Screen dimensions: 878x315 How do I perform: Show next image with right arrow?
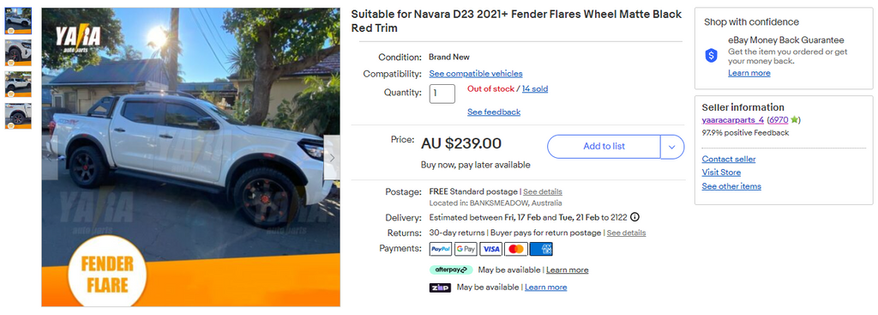click(332, 158)
